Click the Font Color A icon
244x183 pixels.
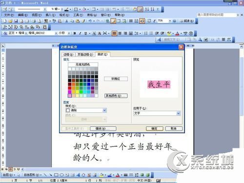(x=177, y=33)
